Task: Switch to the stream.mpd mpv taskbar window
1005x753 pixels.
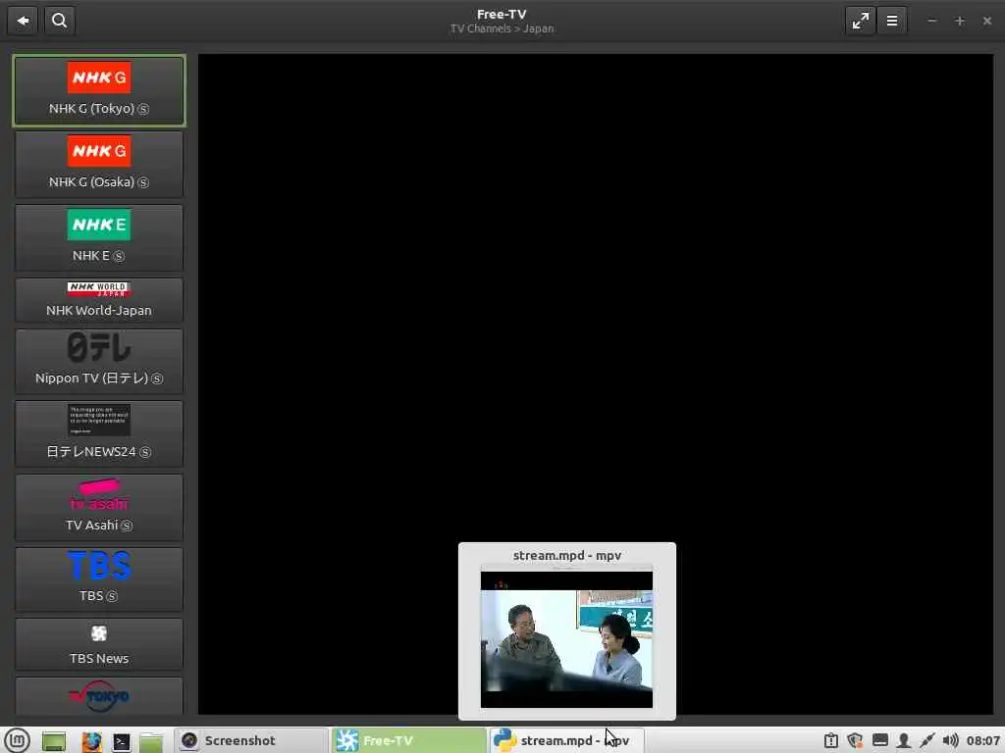Action: pos(566,740)
